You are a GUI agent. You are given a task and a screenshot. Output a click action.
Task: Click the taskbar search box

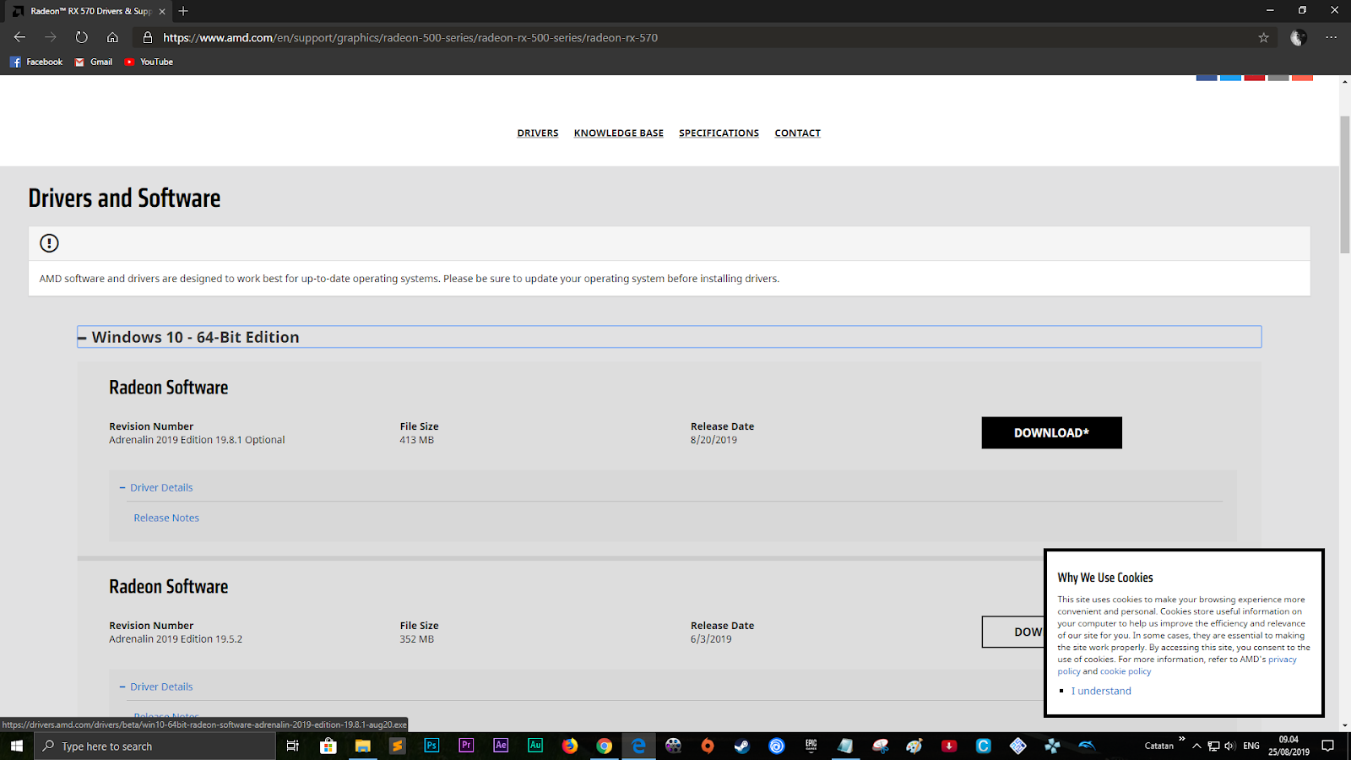coord(155,746)
